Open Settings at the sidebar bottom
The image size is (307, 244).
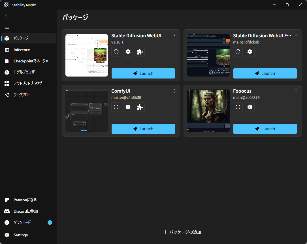tap(29, 235)
